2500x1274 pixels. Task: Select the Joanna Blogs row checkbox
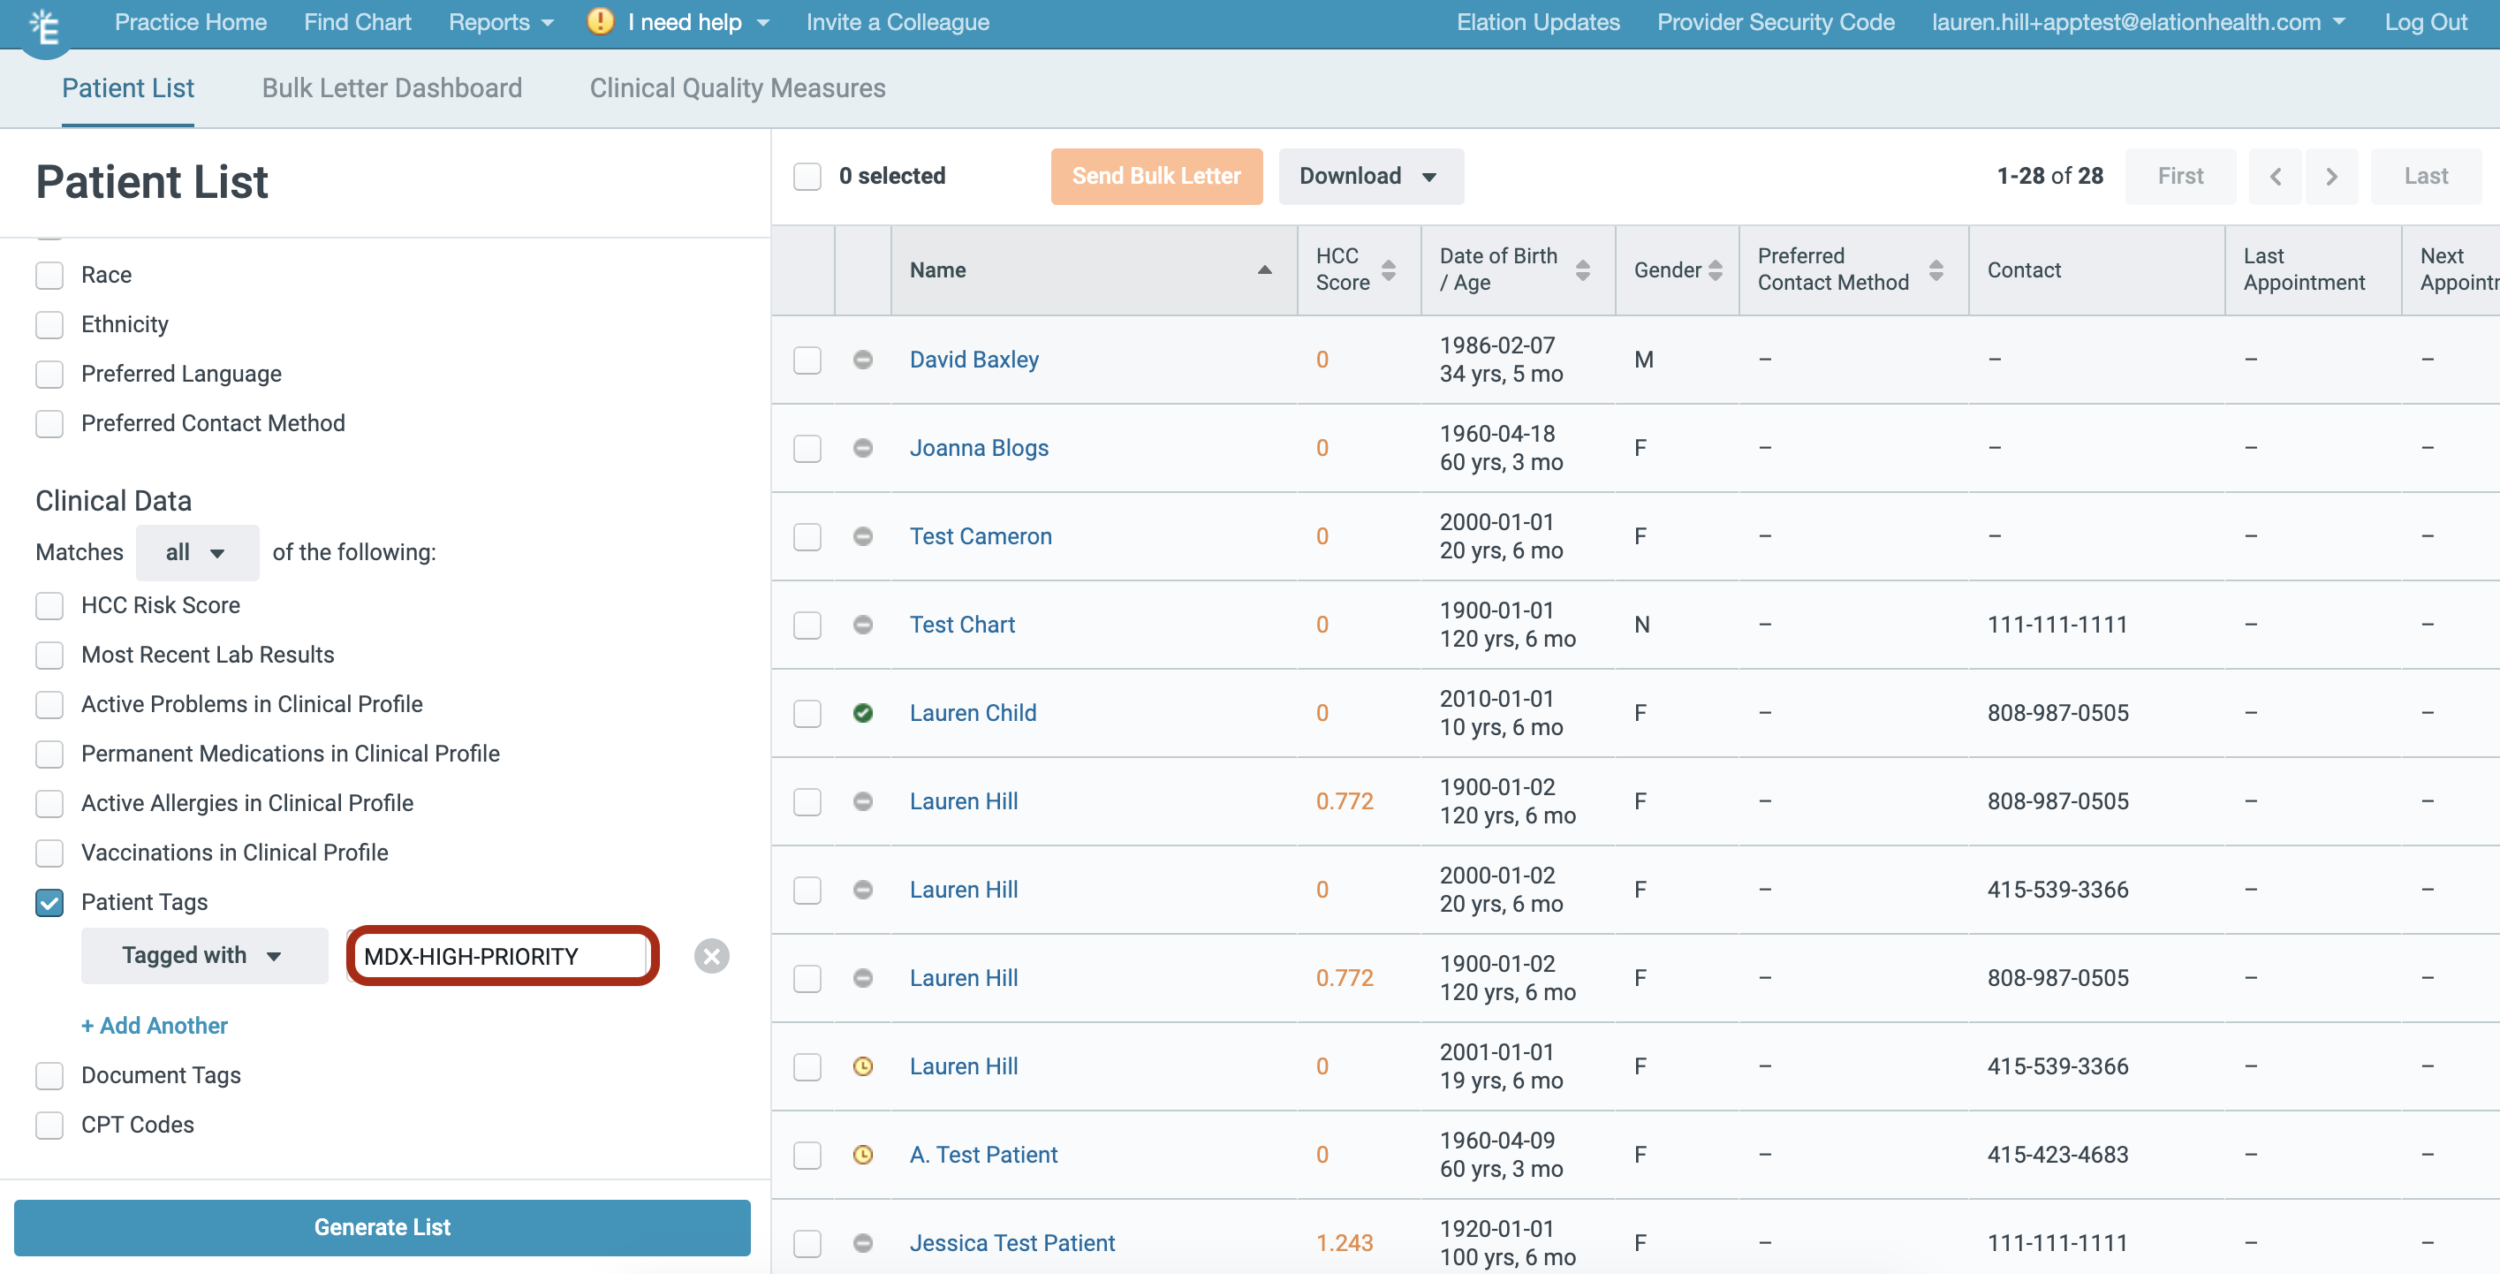point(807,448)
